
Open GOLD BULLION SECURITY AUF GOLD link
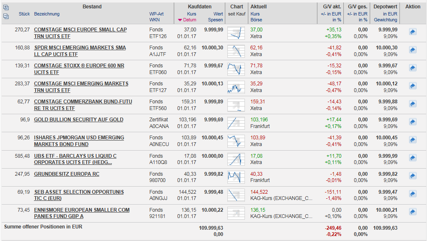click(x=79, y=120)
